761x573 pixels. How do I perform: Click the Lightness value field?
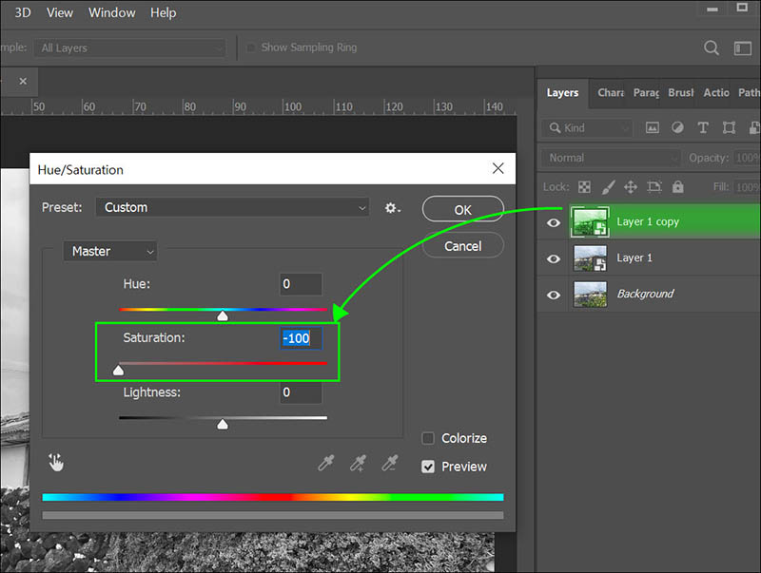coord(301,392)
